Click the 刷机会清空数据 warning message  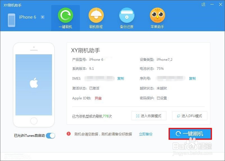(x=103, y=134)
